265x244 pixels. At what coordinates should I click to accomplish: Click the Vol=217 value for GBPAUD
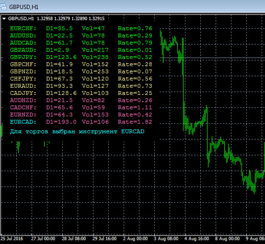95,50
